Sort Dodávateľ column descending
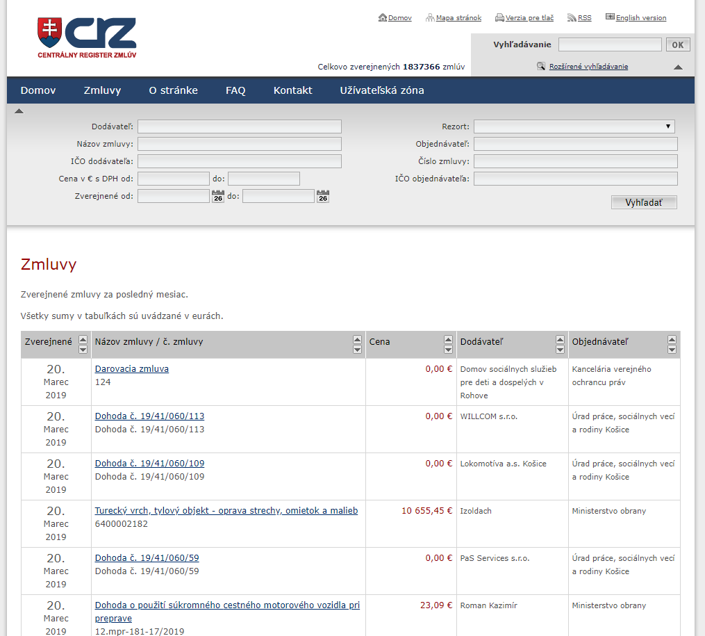 point(561,350)
